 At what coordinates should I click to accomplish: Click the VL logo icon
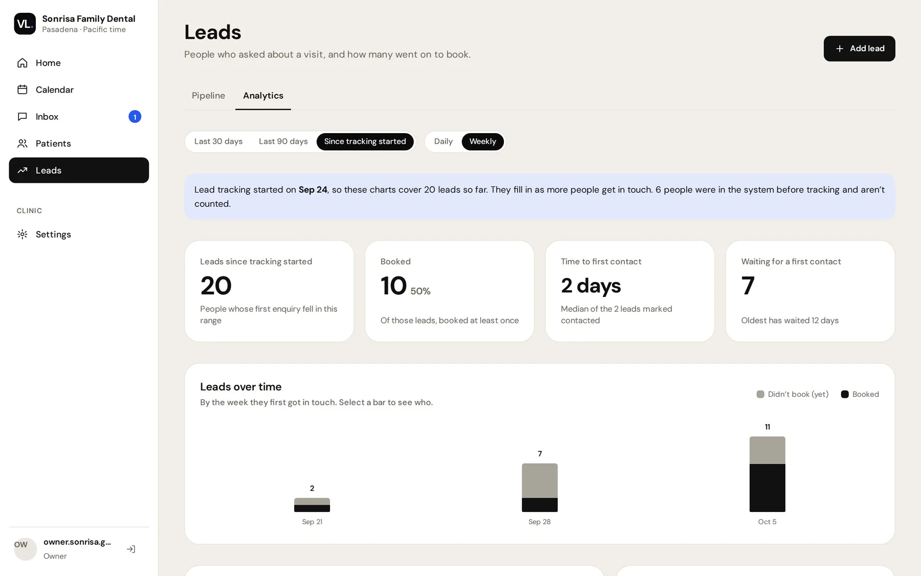pyautogui.click(x=25, y=24)
